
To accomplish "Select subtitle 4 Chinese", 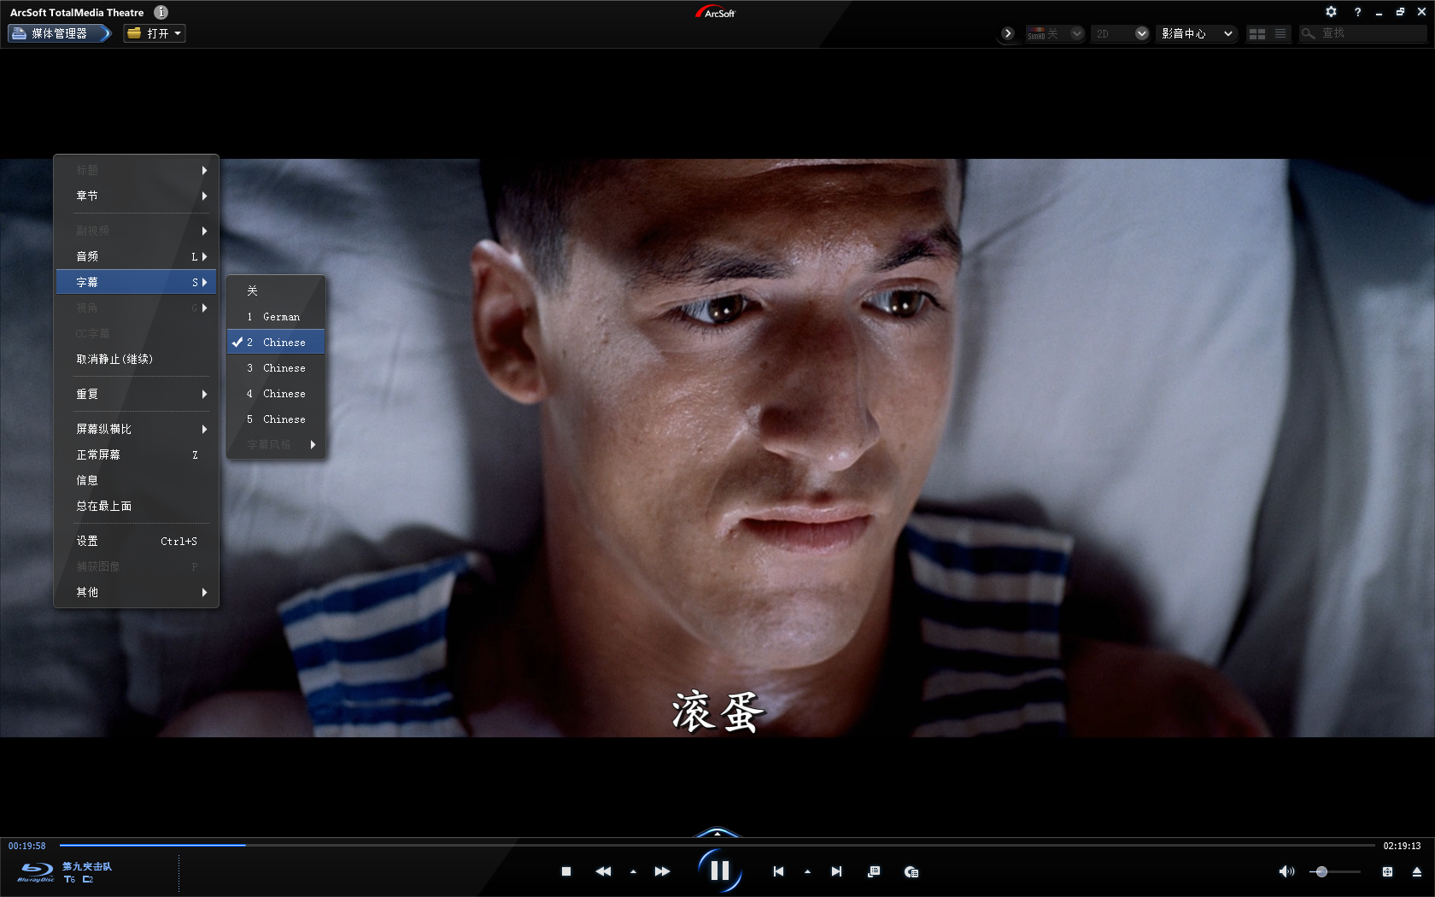I will [x=276, y=393].
